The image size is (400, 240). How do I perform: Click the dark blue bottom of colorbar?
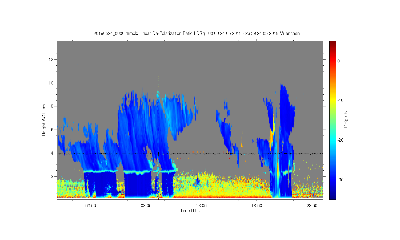click(x=333, y=196)
